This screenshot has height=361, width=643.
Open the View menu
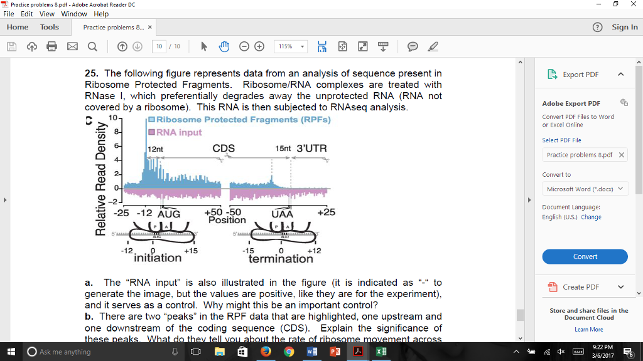click(47, 14)
